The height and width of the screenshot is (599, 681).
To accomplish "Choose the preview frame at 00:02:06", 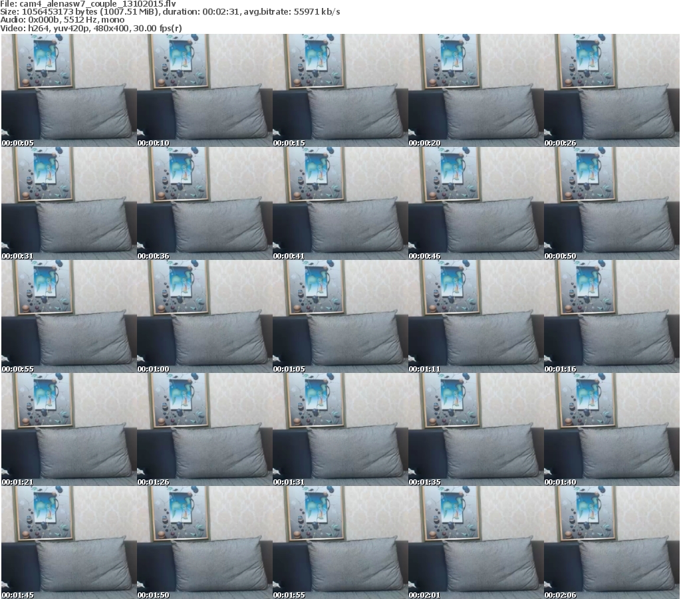I will pyautogui.click(x=612, y=542).
